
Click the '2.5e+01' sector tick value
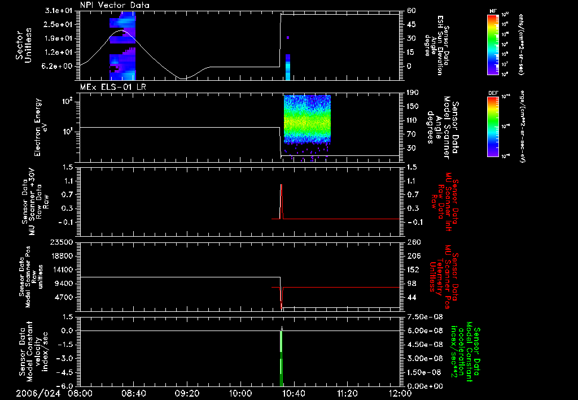(x=58, y=24)
